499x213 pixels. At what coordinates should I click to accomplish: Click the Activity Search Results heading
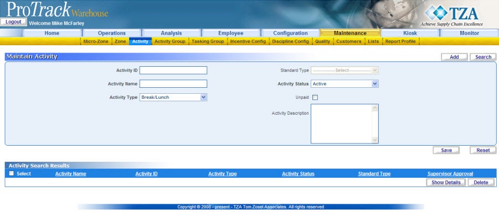tap(39, 166)
